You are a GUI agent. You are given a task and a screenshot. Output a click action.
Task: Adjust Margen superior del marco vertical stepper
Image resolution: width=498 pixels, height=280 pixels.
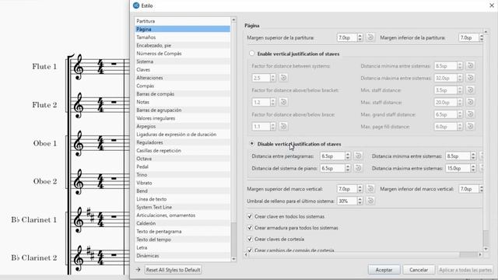[359, 189]
